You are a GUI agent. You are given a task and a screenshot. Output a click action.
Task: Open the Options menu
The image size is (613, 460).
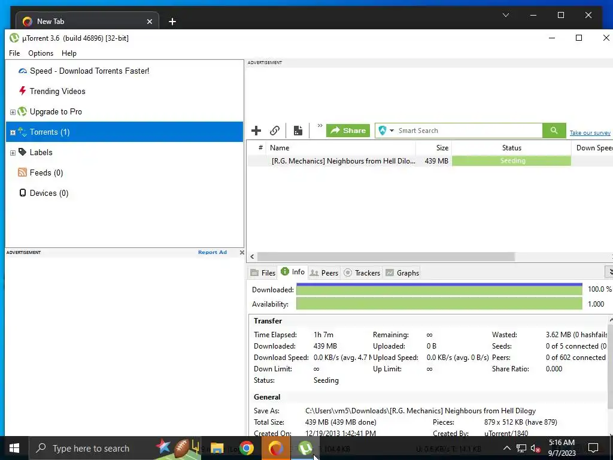[41, 53]
